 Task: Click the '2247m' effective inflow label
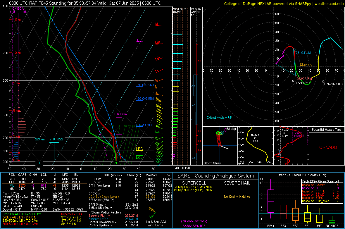point(40,140)
